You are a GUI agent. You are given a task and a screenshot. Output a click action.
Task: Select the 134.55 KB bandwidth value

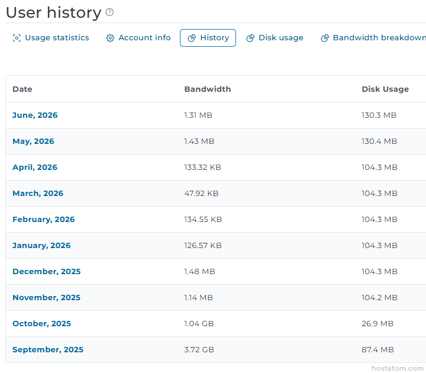click(x=203, y=220)
